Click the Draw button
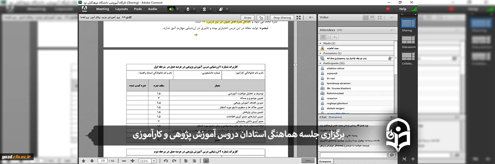The height and width of the screenshot is (164, 495). pos(247,18)
